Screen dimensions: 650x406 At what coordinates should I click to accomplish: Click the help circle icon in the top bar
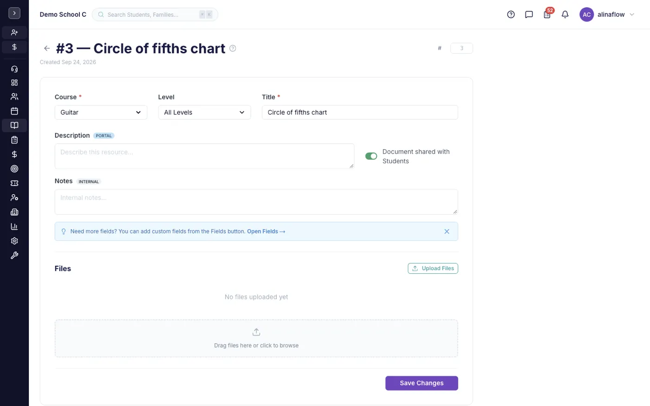click(511, 14)
